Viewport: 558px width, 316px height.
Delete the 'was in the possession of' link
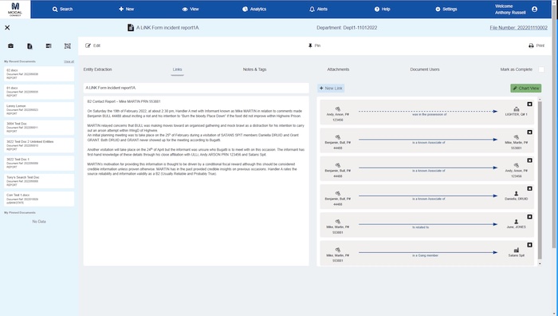pyautogui.click(x=529, y=104)
